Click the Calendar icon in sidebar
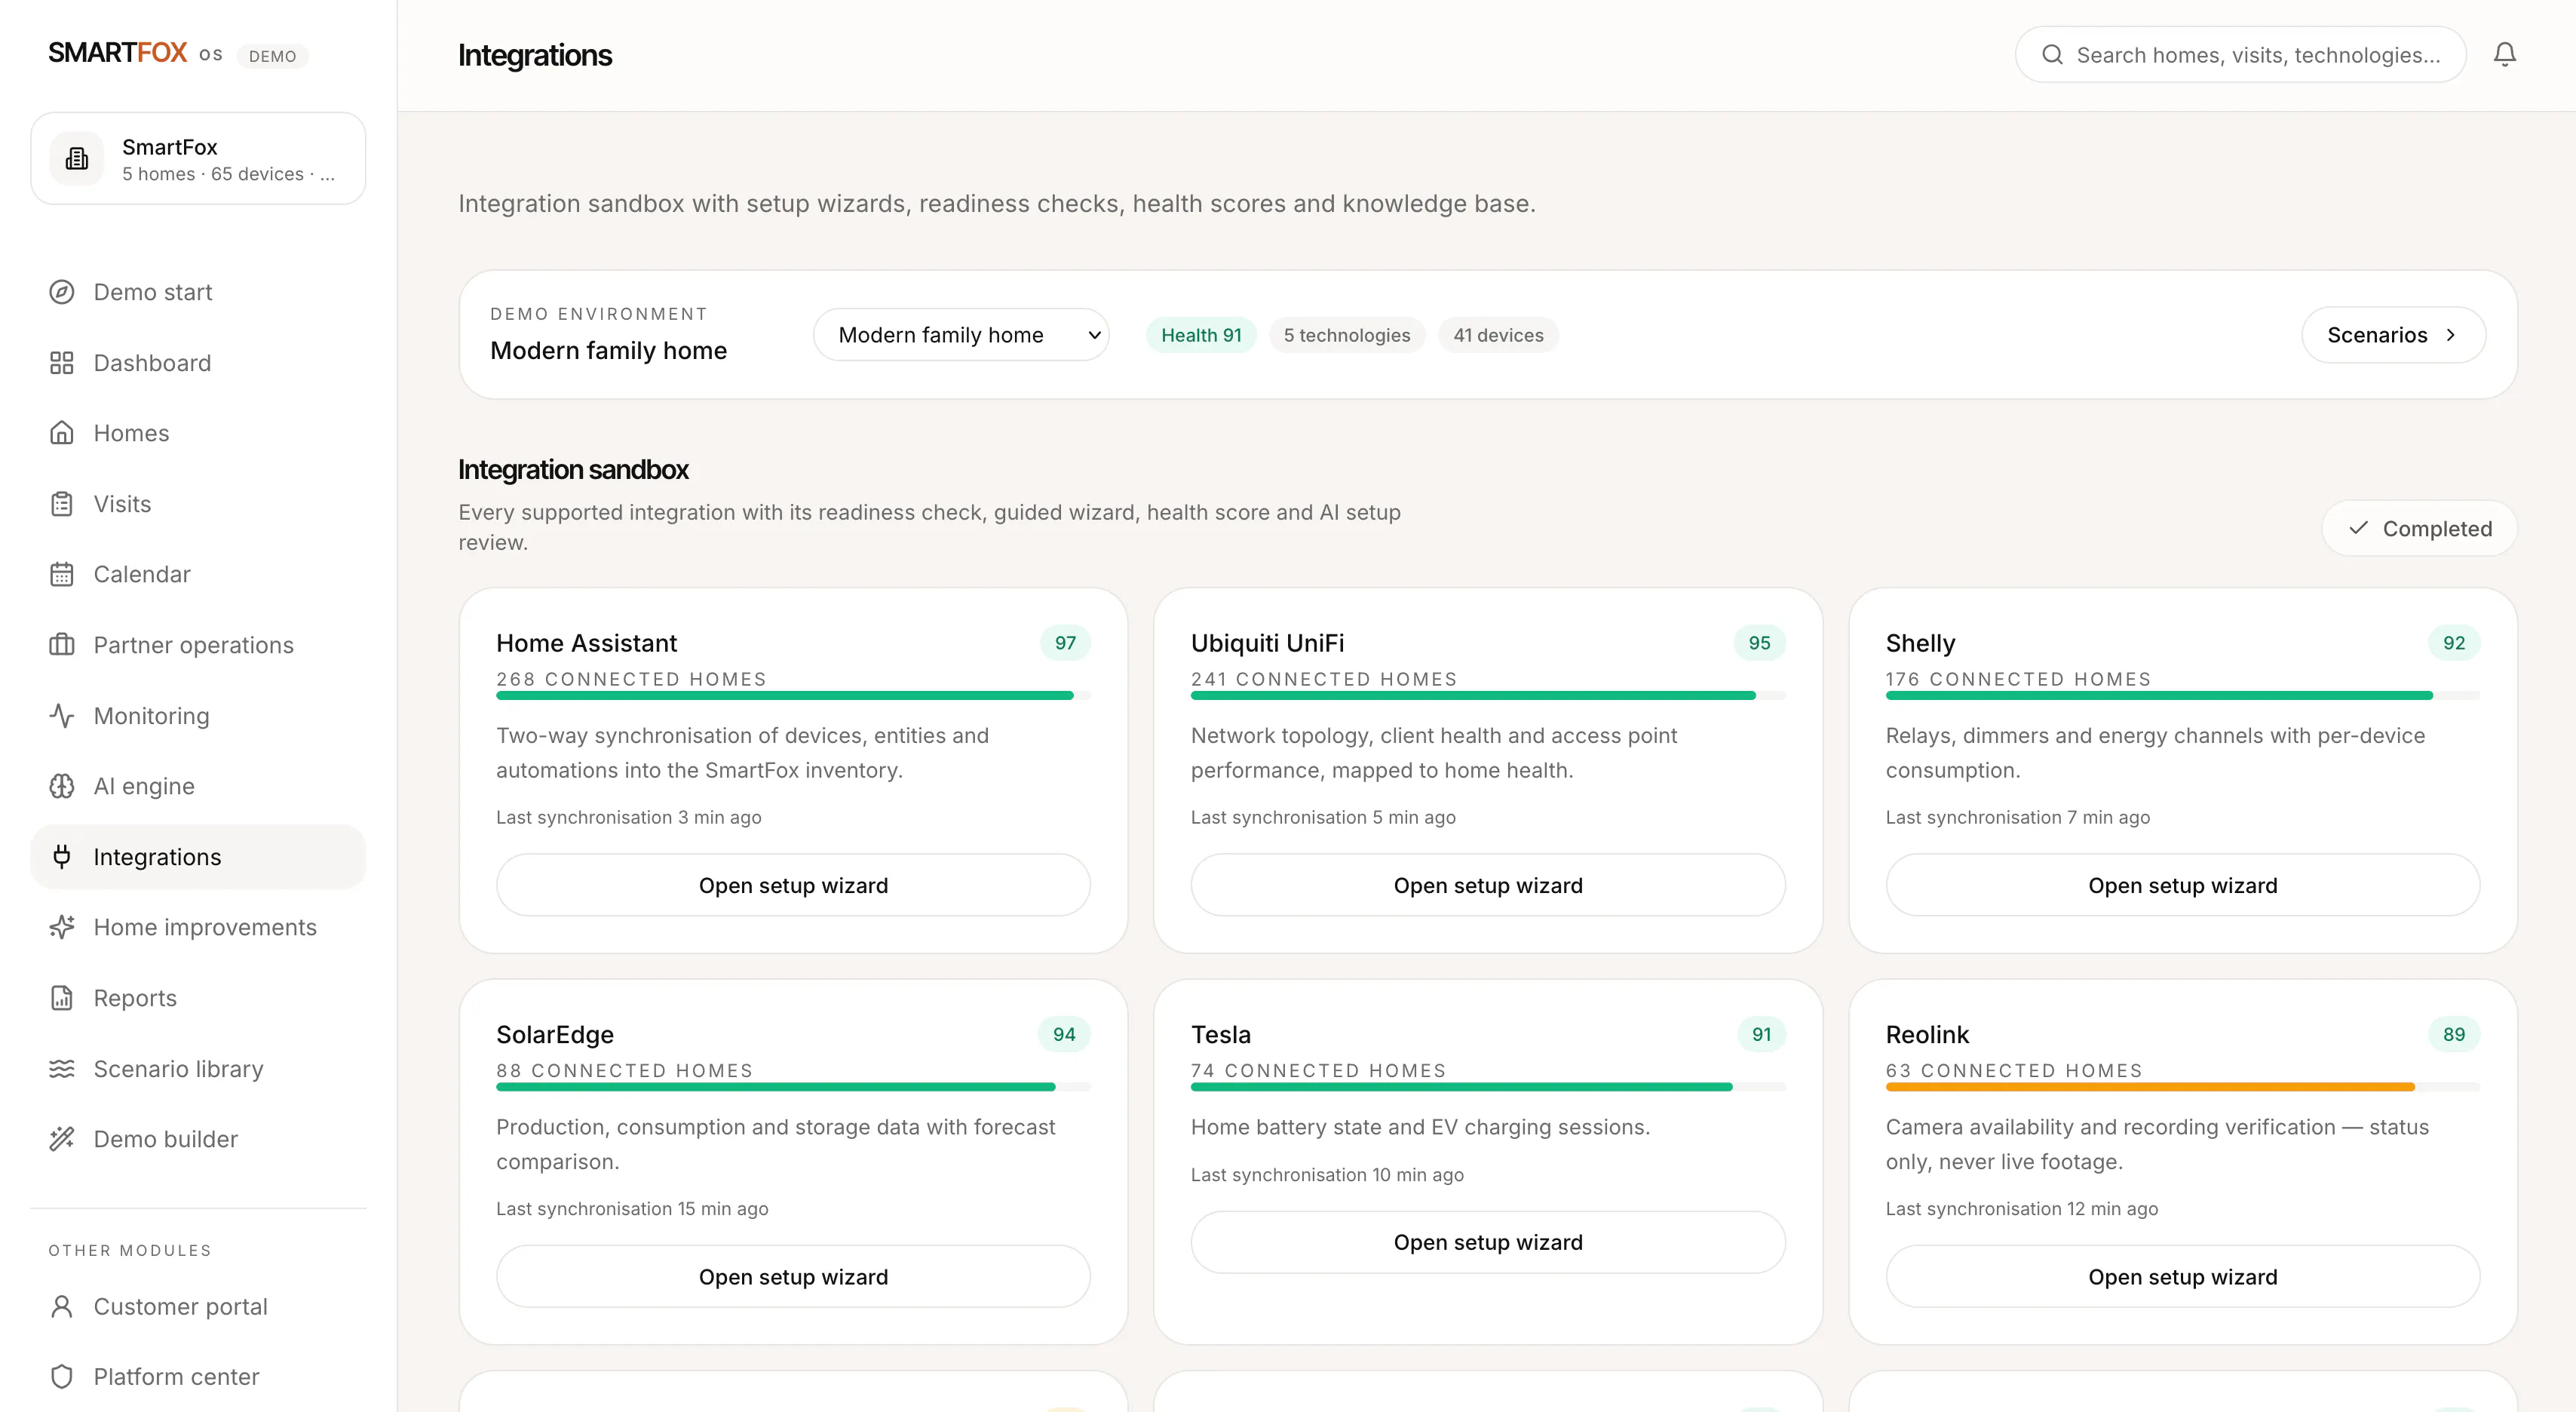Viewport: 2576px width, 1412px height. (x=62, y=574)
